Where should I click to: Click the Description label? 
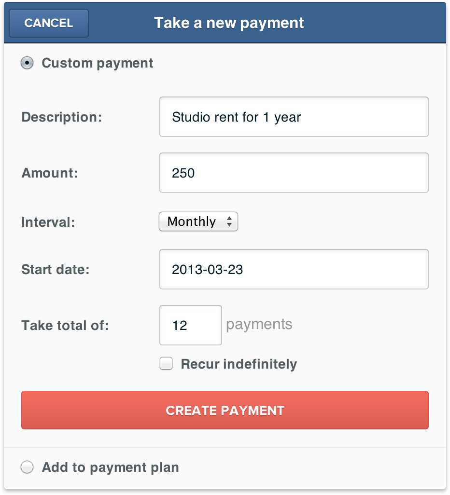pyautogui.click(x=61, y=117)
